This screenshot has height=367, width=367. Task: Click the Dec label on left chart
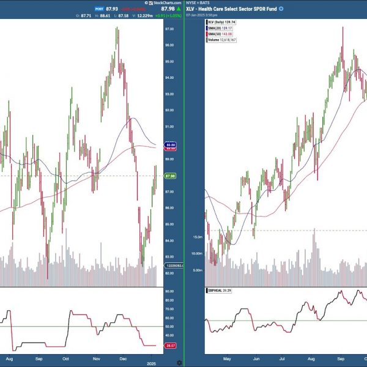[x=123, y=359]
